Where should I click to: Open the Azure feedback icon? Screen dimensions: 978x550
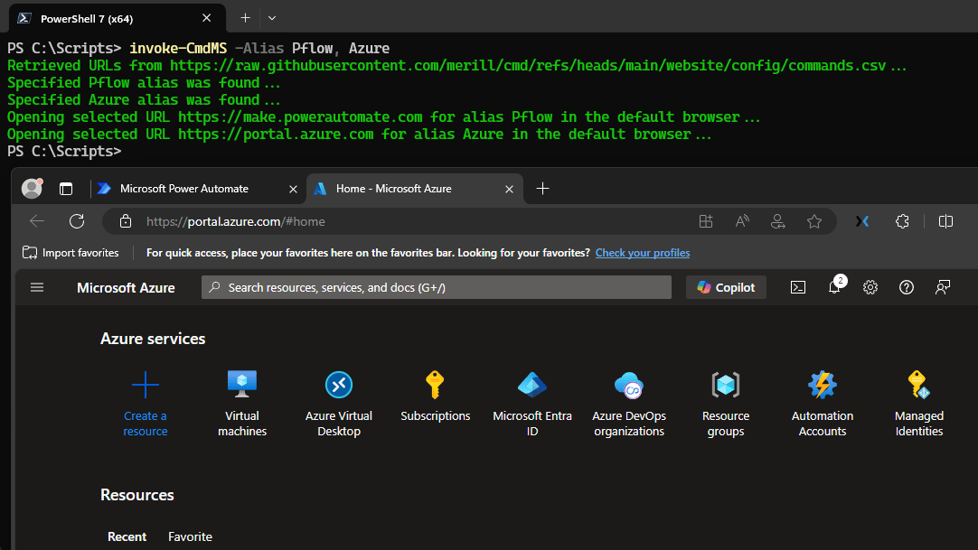point(943,287)
